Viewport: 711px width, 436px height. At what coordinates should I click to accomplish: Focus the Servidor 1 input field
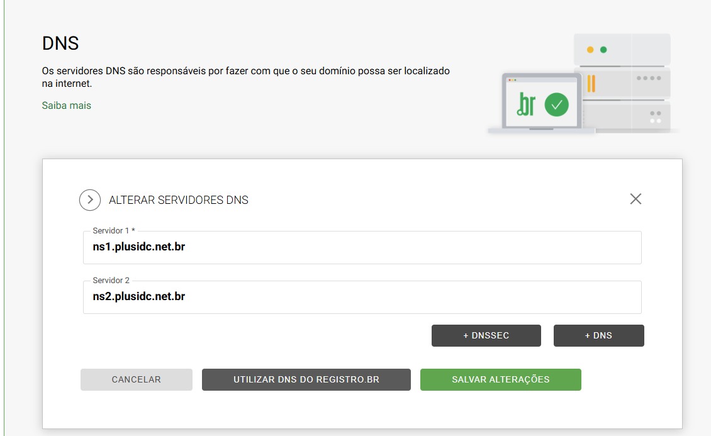pos(362,247)
